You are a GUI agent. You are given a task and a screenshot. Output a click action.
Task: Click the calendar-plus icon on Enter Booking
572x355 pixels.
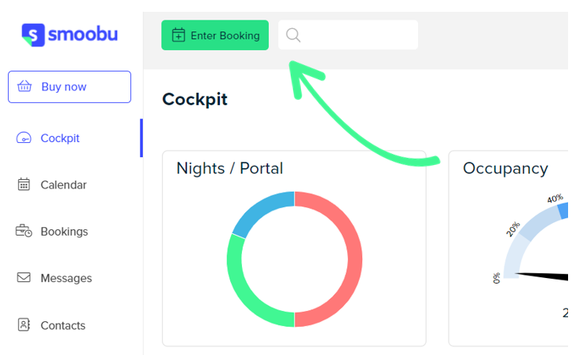(x=178, y=35)
